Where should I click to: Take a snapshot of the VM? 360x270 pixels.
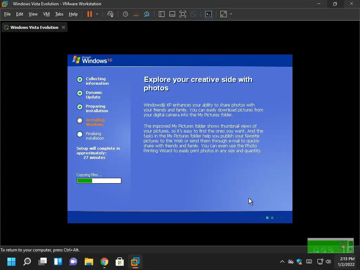tap(126, 14)
